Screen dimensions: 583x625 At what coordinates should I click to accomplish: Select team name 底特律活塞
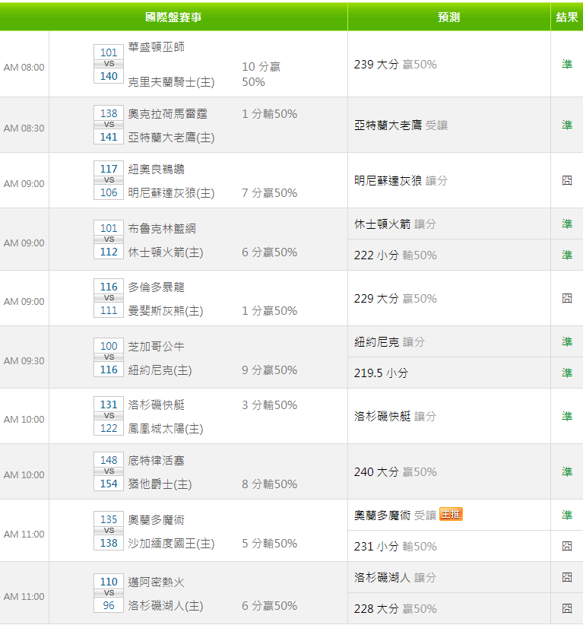(157, 461)
